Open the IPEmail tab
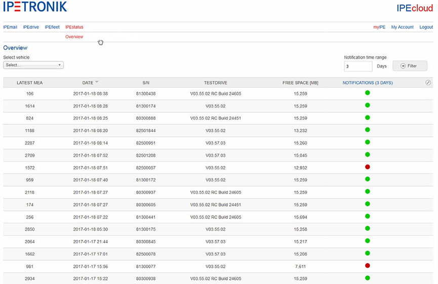Viewport: 438px width, 284px height. [10, 27]
